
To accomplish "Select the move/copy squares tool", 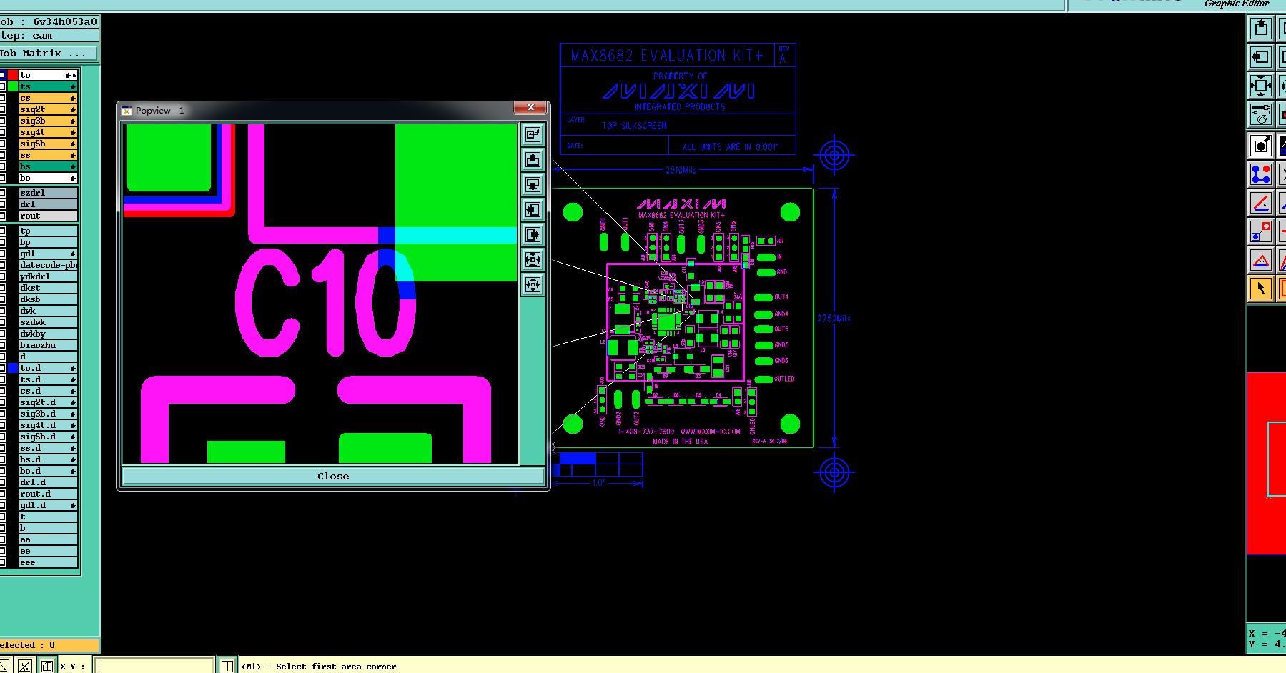I will (1261, 231).
